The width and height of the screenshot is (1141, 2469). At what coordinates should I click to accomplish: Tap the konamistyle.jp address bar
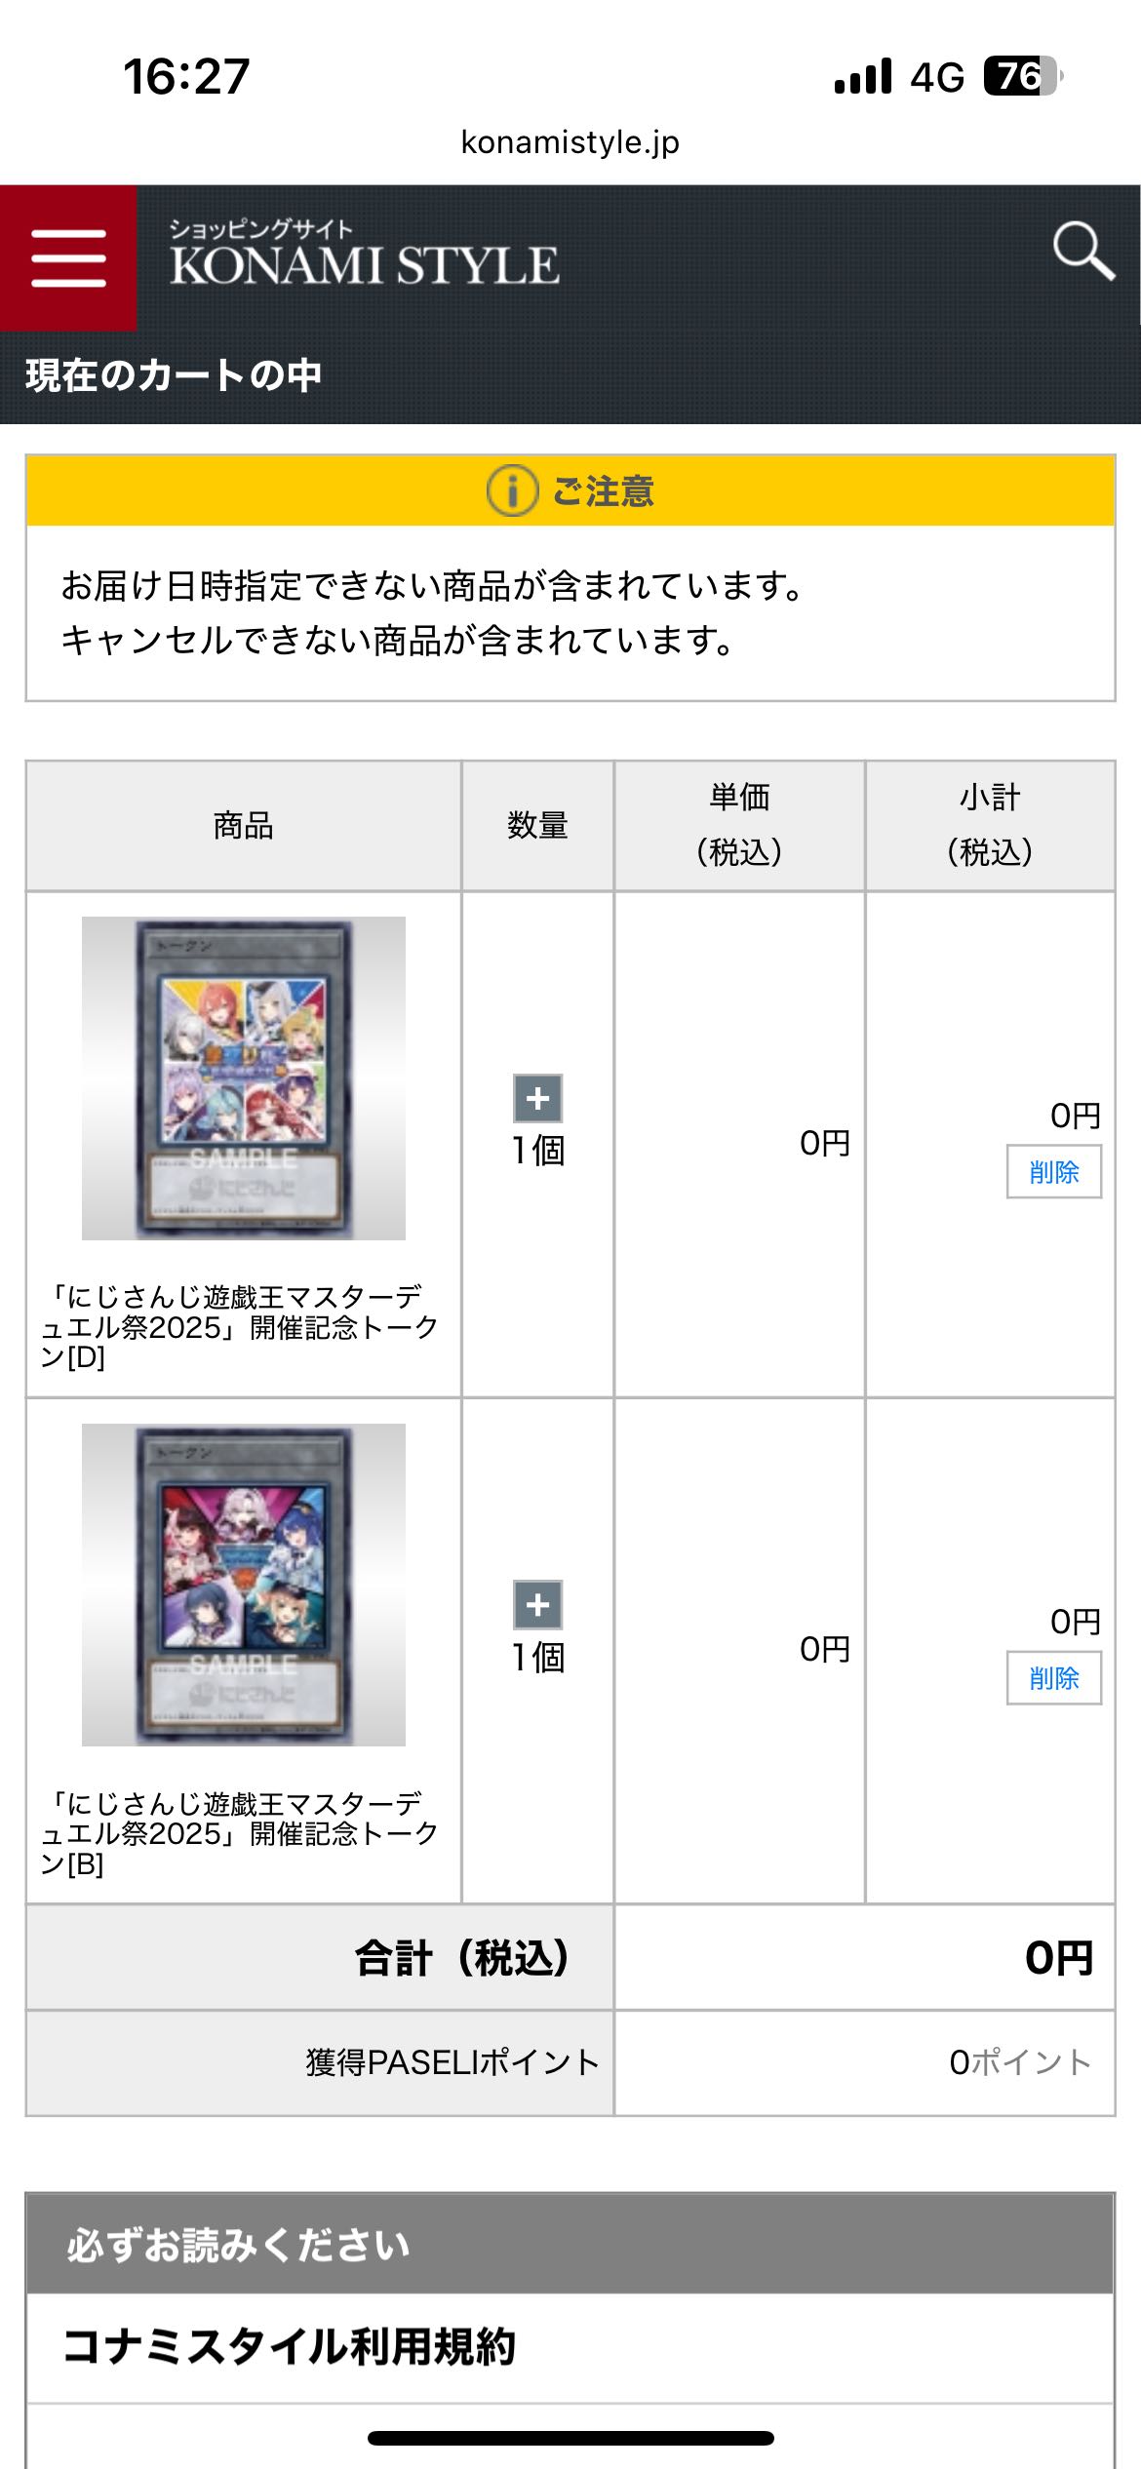point(570,142)
